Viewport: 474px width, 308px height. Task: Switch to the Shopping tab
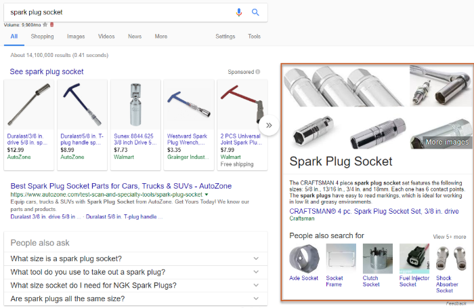(42, 37)
